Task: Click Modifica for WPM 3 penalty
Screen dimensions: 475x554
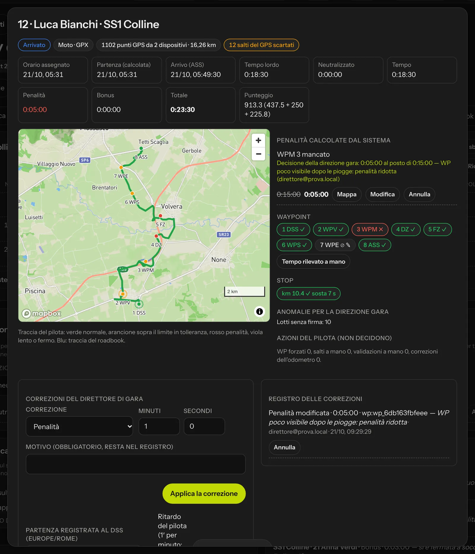Action: 382,194
